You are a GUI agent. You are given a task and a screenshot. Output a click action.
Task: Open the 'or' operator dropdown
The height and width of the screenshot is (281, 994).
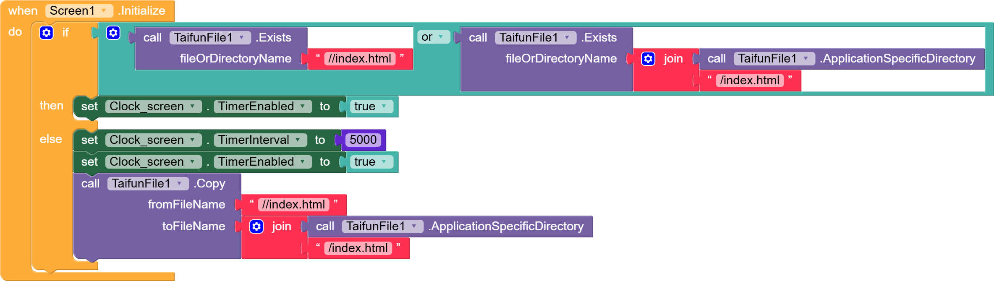pyautogui.click(x=433, y=37)
